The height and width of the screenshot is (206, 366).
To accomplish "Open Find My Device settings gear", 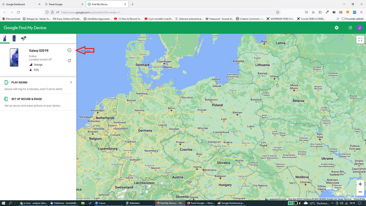I will 336,28.
